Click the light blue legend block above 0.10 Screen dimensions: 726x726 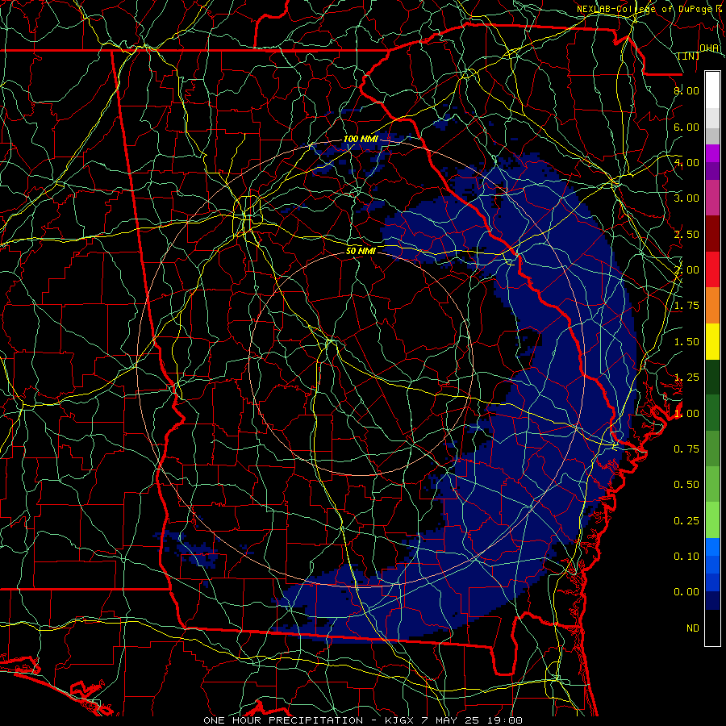click(712, 547)
